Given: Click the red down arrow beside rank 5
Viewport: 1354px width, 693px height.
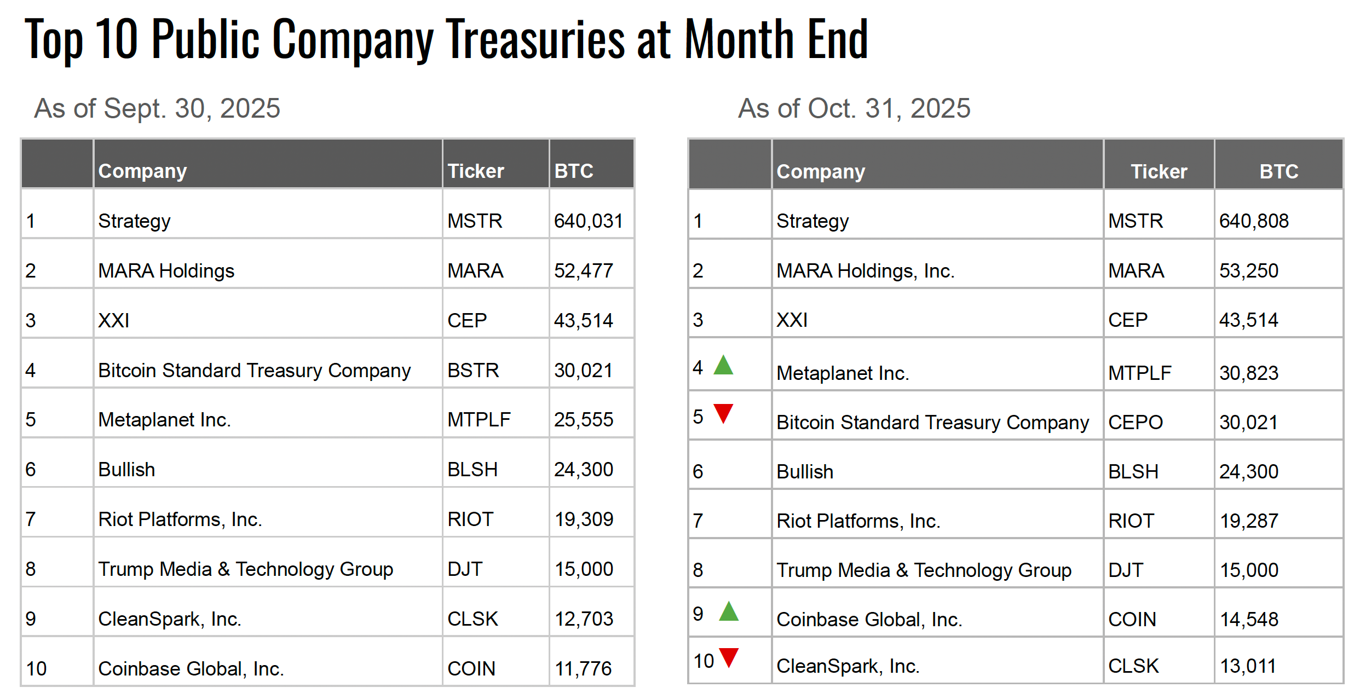Looking at the screenshot, I should coord(723,413).
